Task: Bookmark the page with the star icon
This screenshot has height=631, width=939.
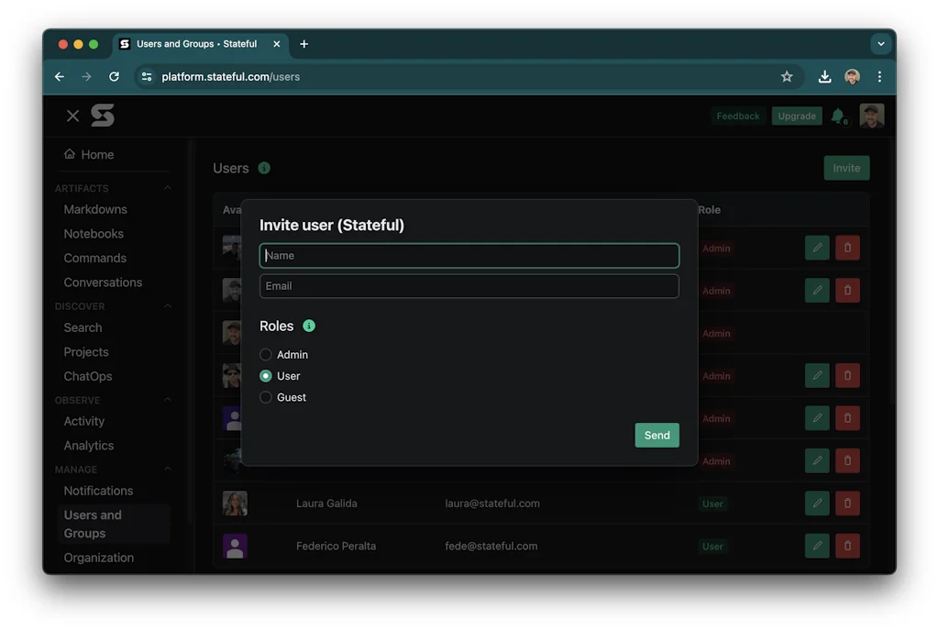Action: point(787,77)
